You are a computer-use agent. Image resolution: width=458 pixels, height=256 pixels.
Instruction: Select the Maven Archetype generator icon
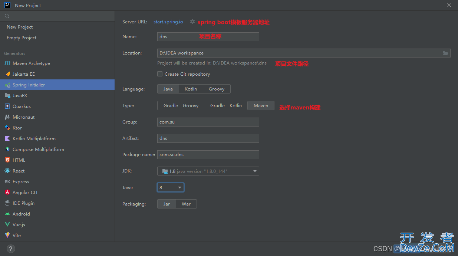(x=7, y=63)
